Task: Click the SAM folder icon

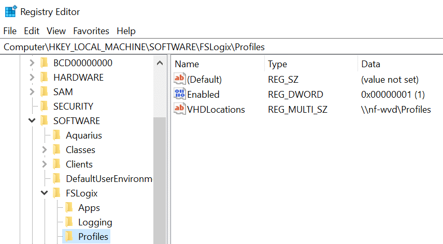Action: pyautogui.click(x=44, y=92)
